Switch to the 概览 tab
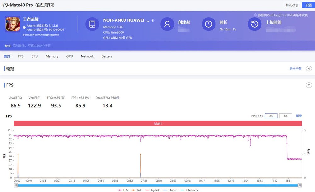Screen dimensions: 315x192 tap(7, 56)
